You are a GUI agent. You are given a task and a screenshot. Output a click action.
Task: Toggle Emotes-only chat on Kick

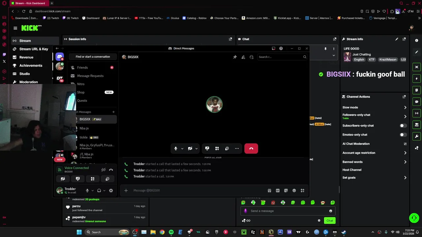(x=403, y=135)
